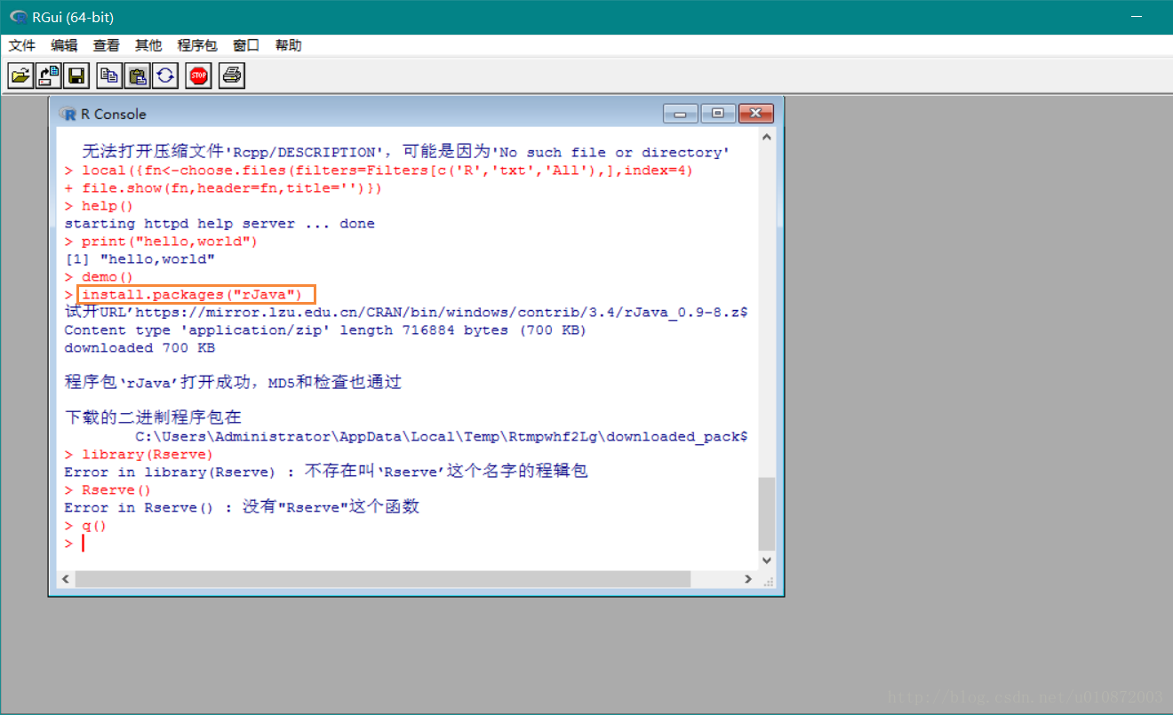The height and width of the screenshot is (715, 1173).
Task: Click the Save workspace floppy icon
Action: (76, 75)
